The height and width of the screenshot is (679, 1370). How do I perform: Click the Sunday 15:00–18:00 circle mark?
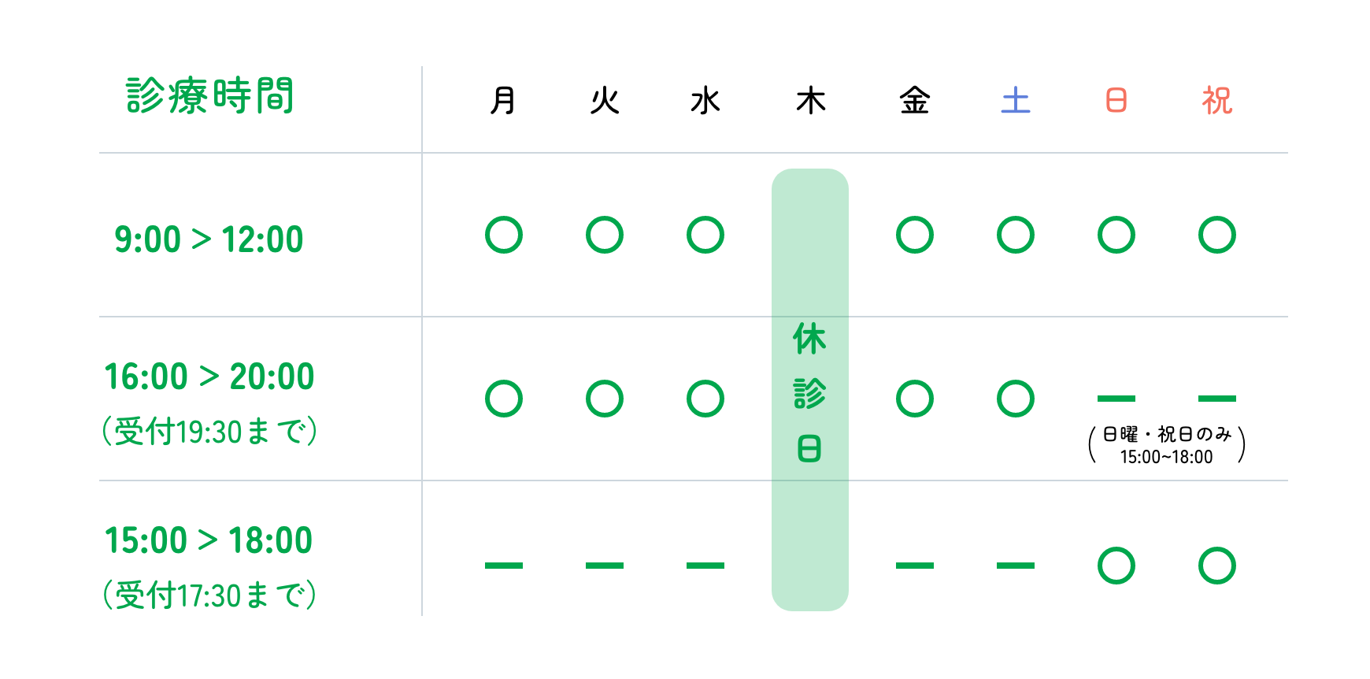coord(1116,566)
